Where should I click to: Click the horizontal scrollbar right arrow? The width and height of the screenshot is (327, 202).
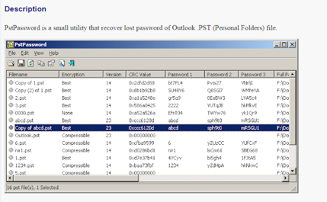(x=286, y=178)
